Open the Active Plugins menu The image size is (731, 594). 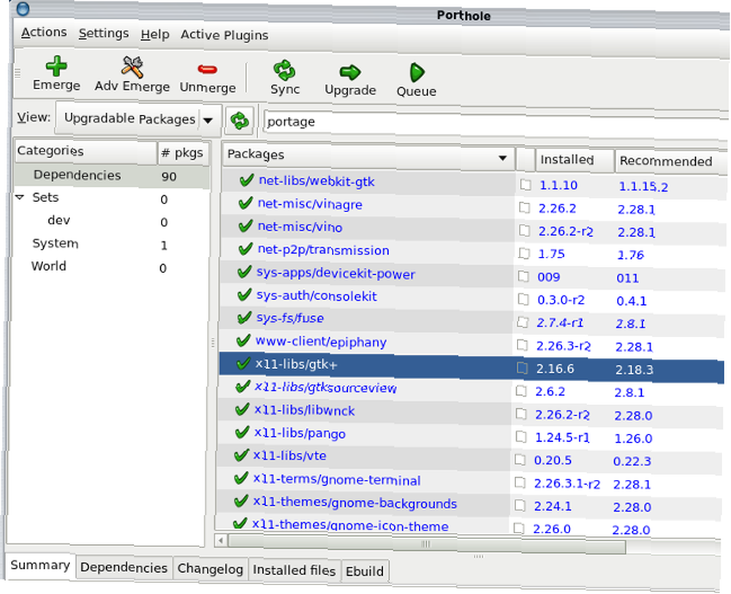[x=224, y=35]
